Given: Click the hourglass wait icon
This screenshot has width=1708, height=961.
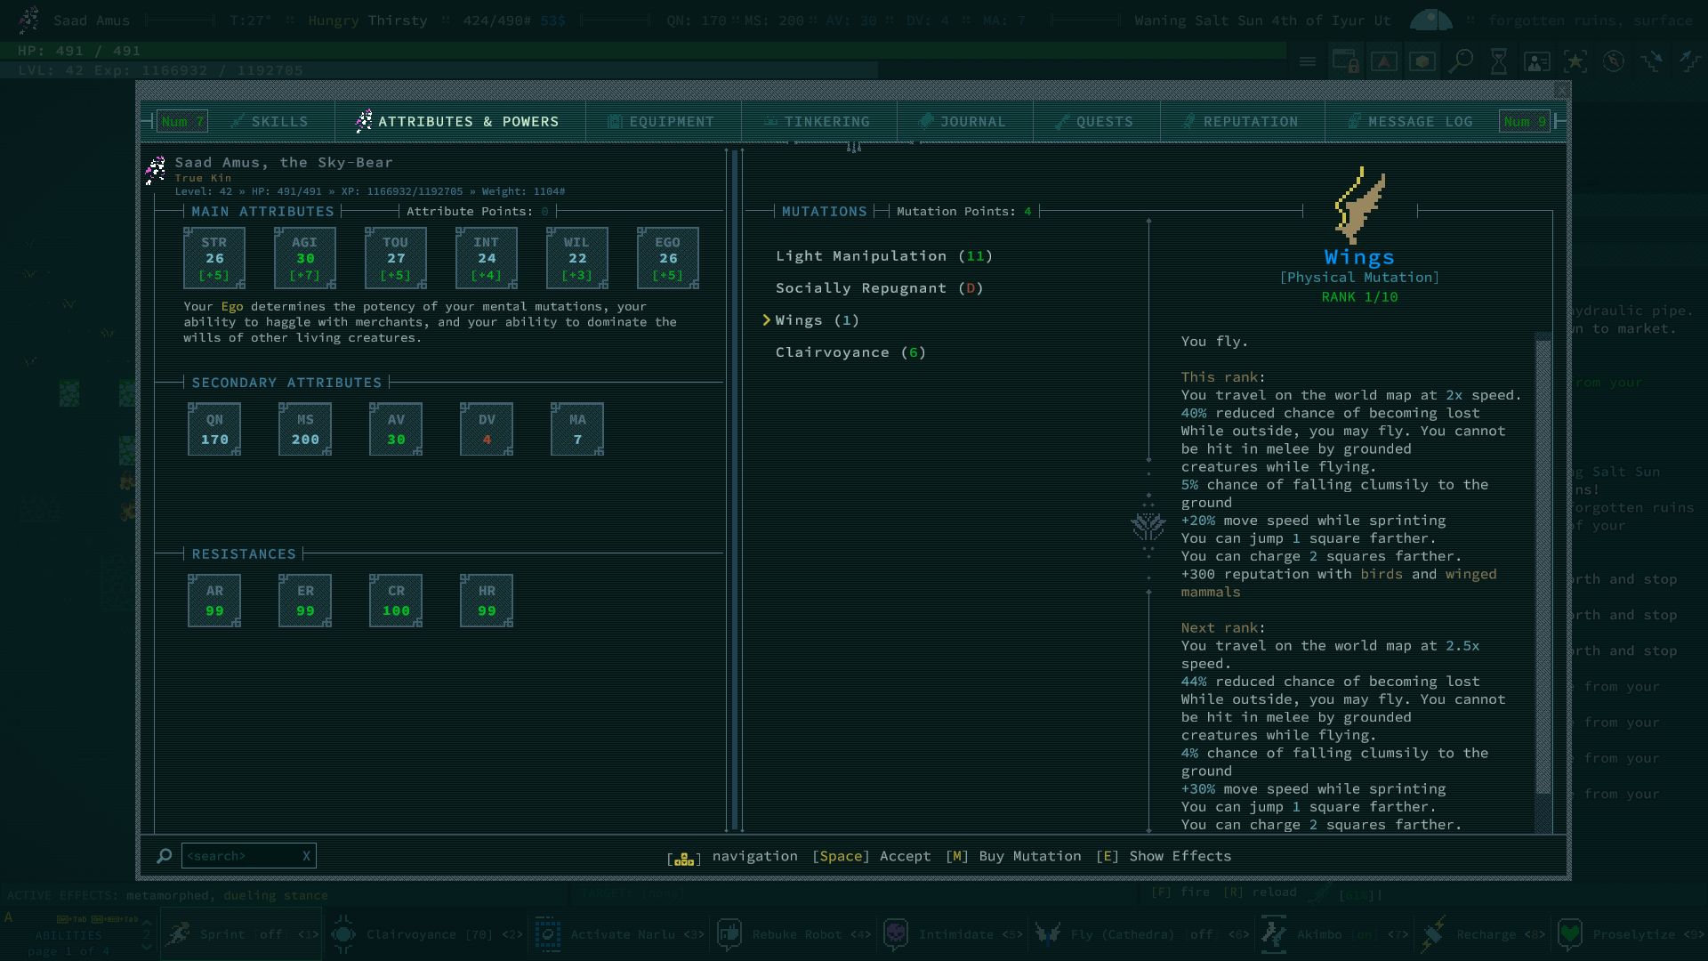Looking at the screenshot, I should [1498, 61].
